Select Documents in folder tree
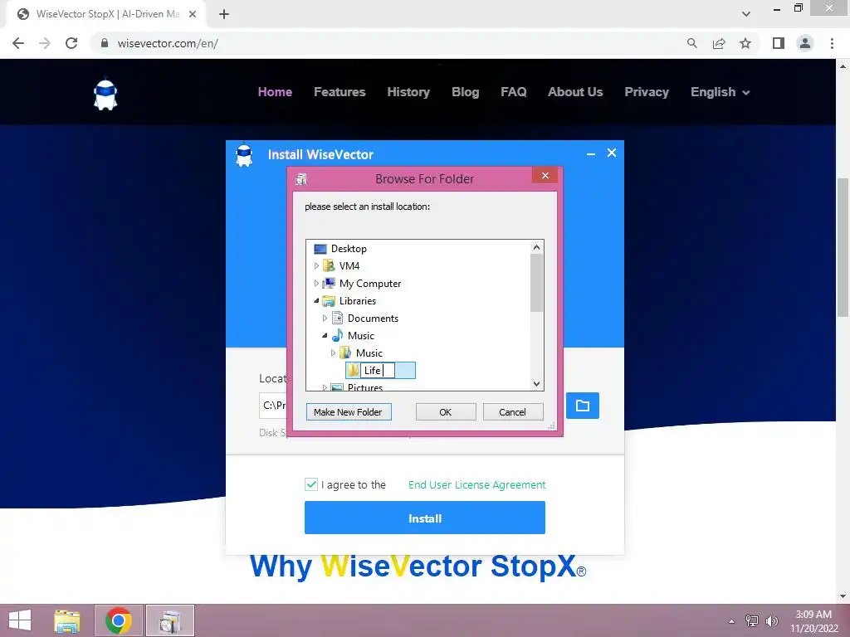This screenshot has width=850, height=637. 373,318
